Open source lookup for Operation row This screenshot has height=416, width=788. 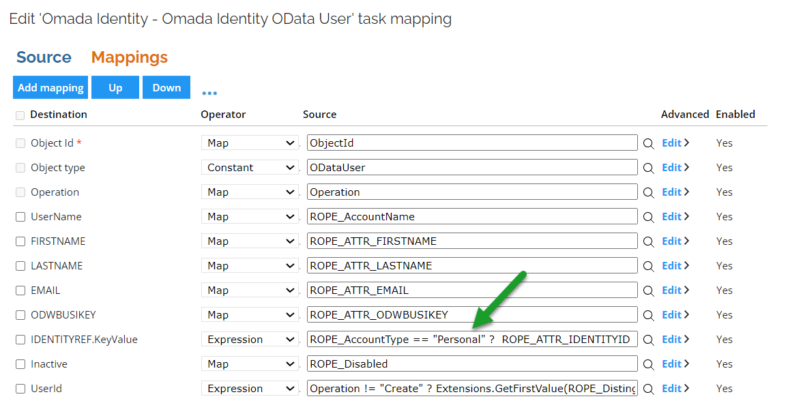pos(648,193)
